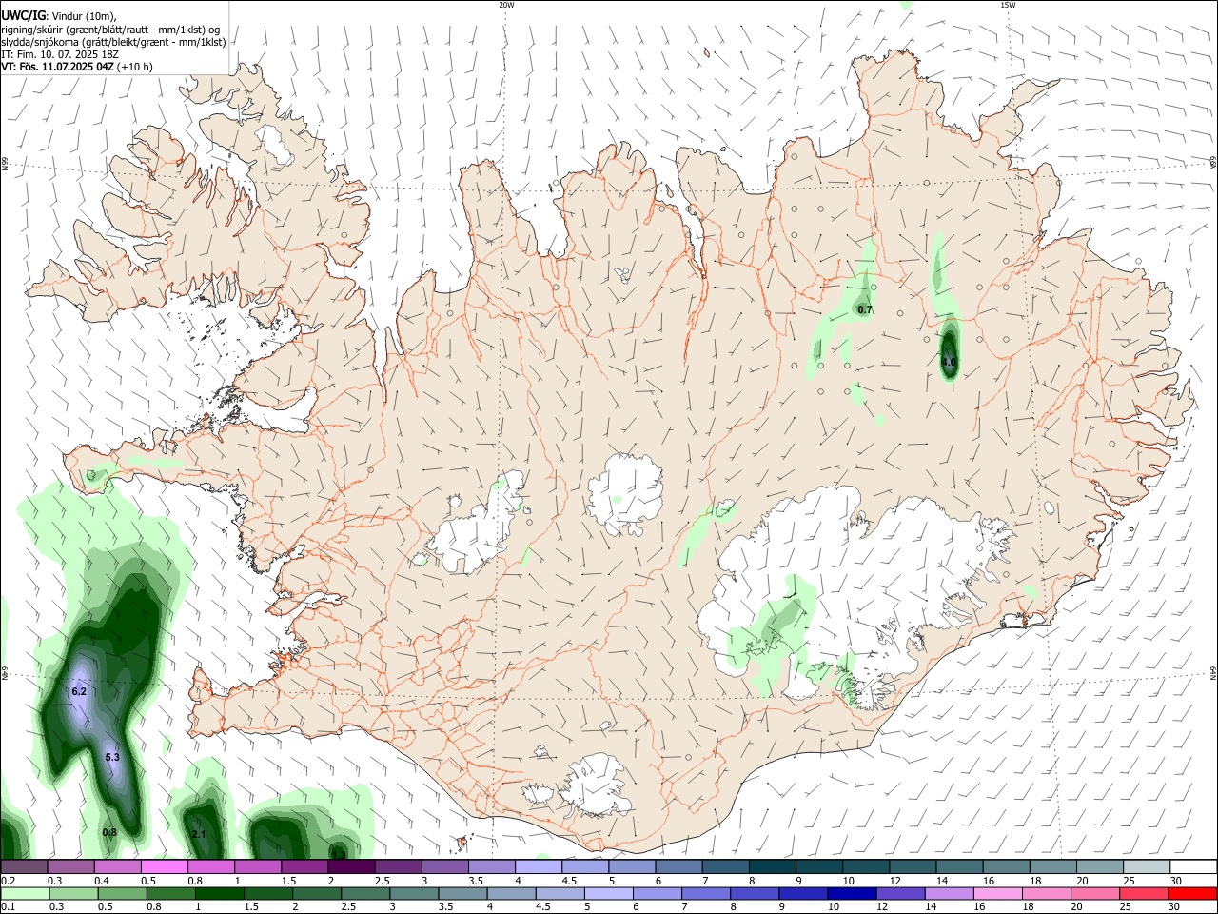Select the lower scale blue swatch between 8 and 9
The width and height of the screenshot is (1218, 914).
click(755, 894)
